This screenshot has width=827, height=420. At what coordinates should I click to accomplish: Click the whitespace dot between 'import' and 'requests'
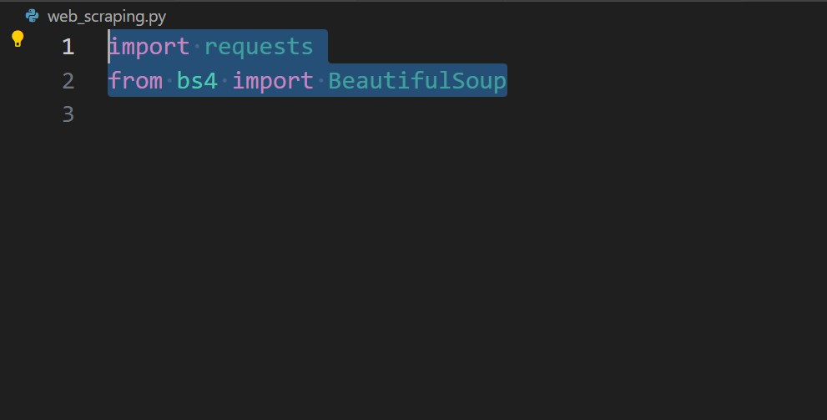point(198,47)
